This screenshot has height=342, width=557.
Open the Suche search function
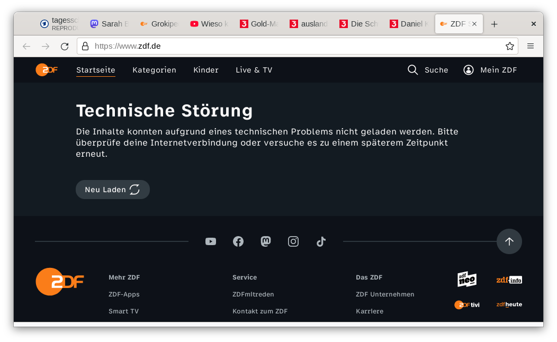pos(428,70)
